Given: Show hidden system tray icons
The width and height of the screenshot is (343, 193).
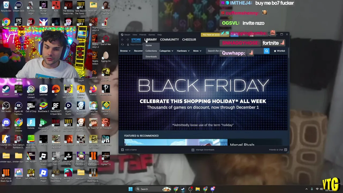Looking at the screenshot, I should 307,189.
